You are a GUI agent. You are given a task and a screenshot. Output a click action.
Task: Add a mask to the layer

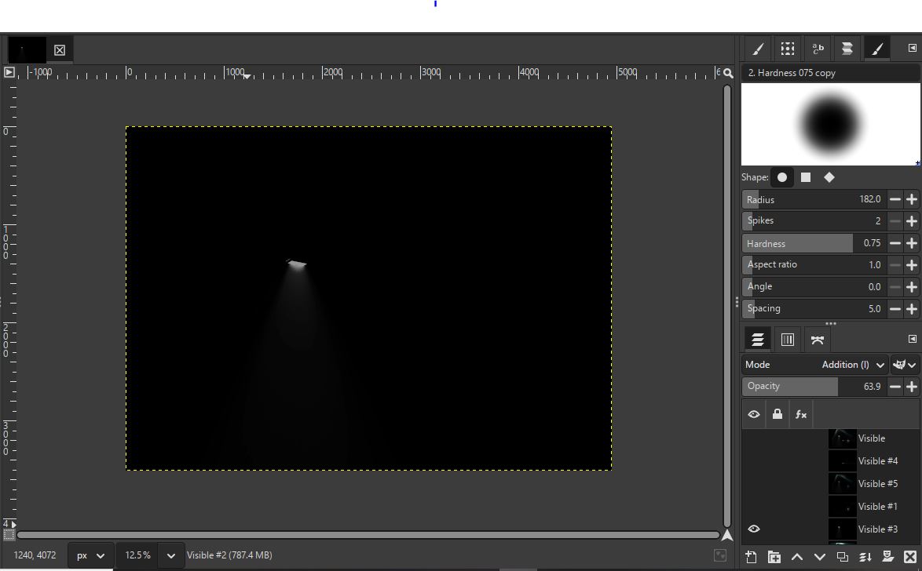[888, 557]
